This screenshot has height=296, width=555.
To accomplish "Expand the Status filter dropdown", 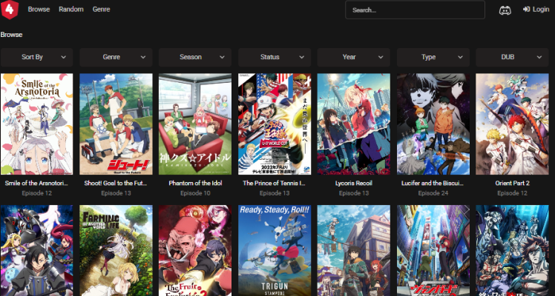I will click(x=275, y=57).
